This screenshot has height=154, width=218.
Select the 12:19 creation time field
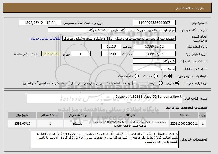click(111, 46)
